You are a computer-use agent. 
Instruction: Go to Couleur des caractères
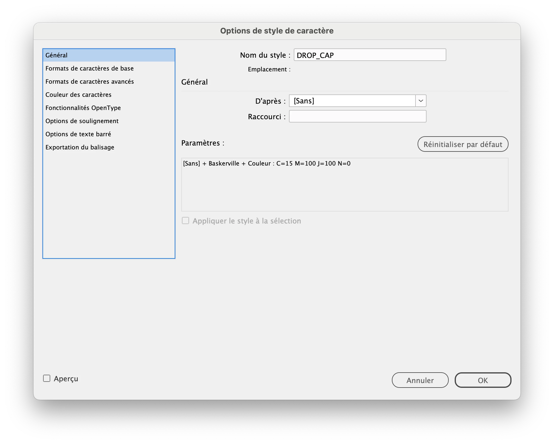tap(109, 95)
